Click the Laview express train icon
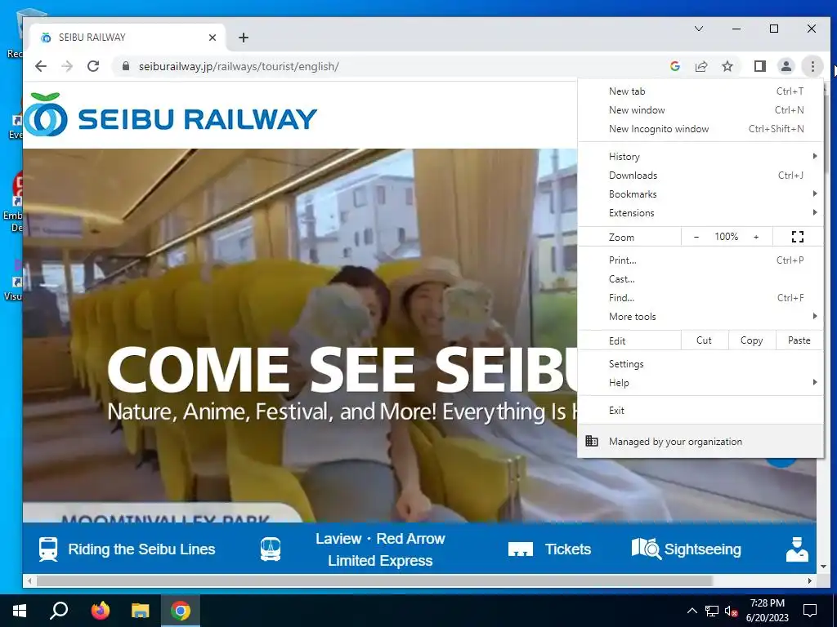Image resolution: width=837 pixels, height=627 pixels. point(270,549)
